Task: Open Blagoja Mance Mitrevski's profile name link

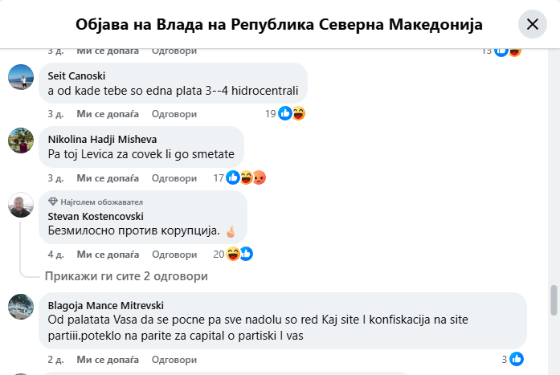Action: (x=105, y=306)
